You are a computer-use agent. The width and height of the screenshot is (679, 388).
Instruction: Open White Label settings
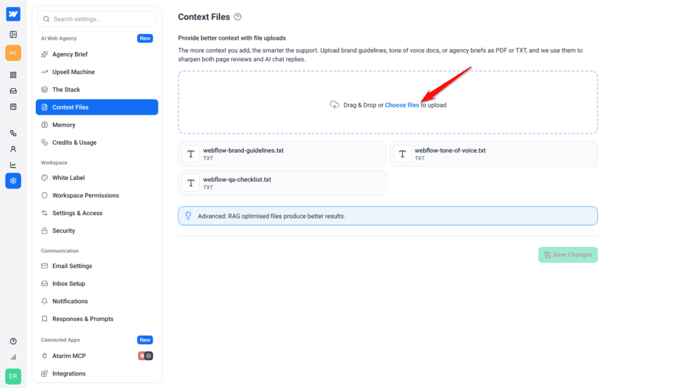click(97, 178)
